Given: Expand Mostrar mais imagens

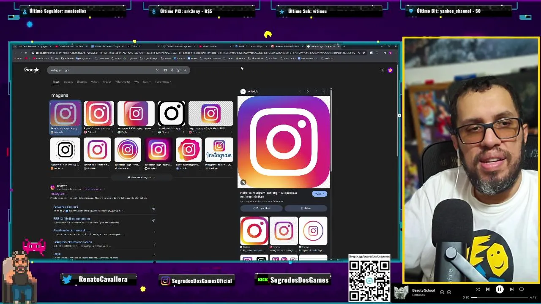Looking at the screenshot, I should (141, 177).
